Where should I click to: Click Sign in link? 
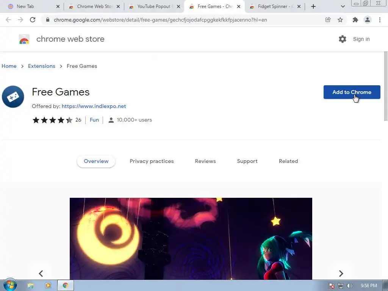[x=361, y=39]
